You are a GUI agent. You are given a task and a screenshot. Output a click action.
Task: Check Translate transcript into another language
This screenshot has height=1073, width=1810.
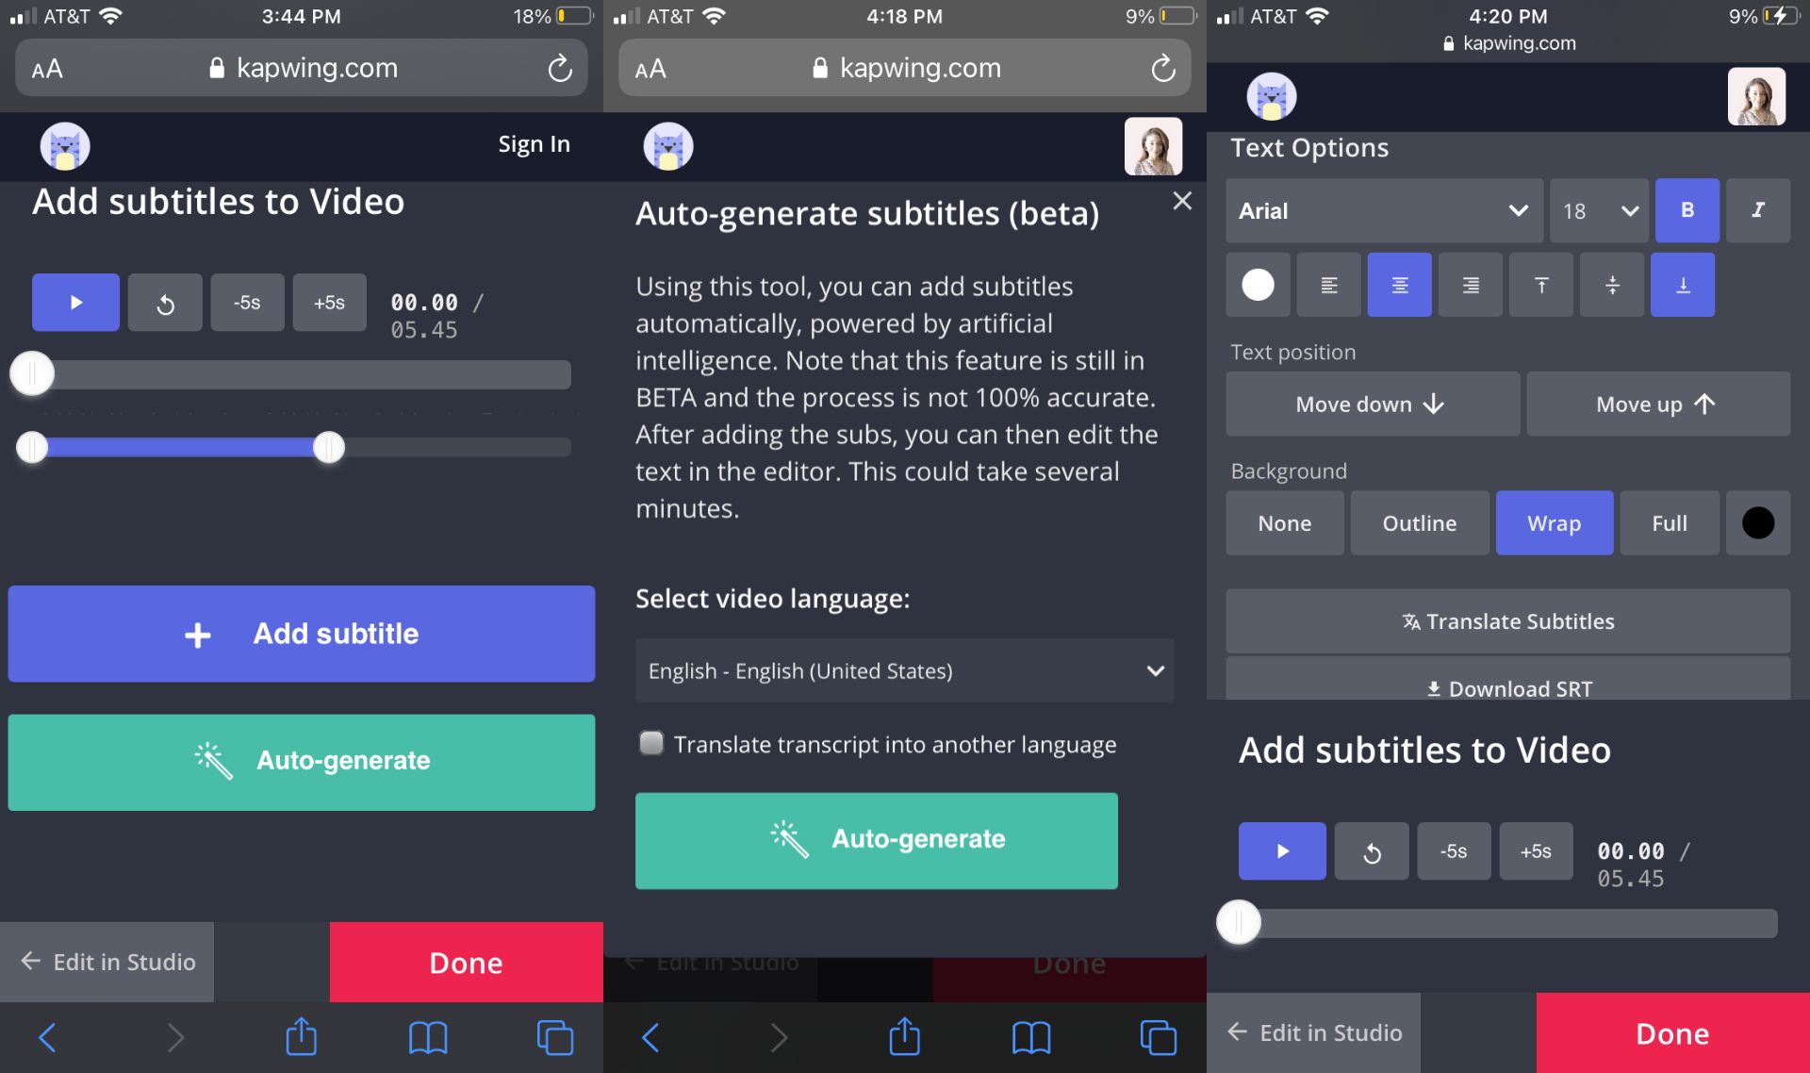click(651, 744)
